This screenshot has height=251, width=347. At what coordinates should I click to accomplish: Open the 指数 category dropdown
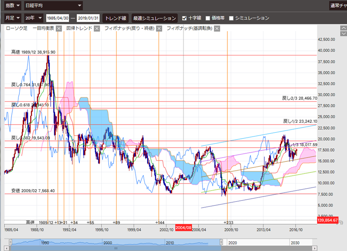tap(12, 6)
